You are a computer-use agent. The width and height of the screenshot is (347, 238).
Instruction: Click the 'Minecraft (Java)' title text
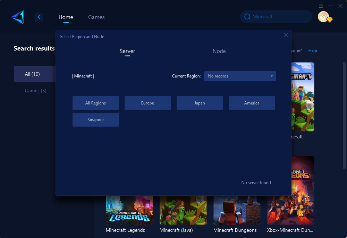click(x=176, y=230)
